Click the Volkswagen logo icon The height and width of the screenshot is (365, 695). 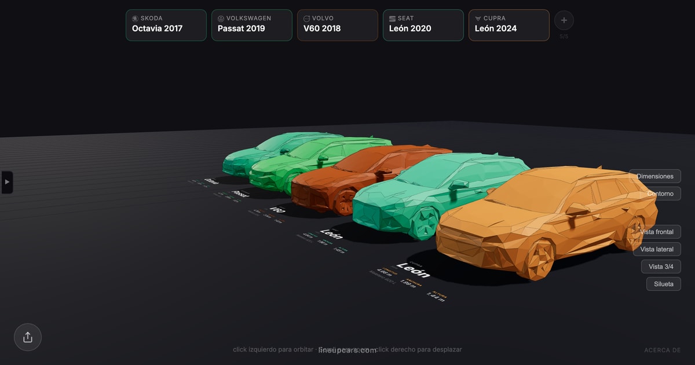221,19
